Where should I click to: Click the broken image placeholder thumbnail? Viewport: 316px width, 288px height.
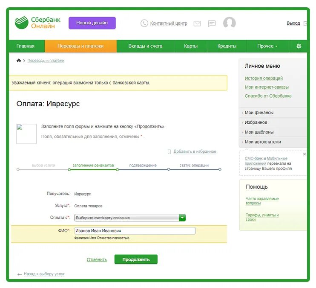pyautogui.click(x=26, y=134)
